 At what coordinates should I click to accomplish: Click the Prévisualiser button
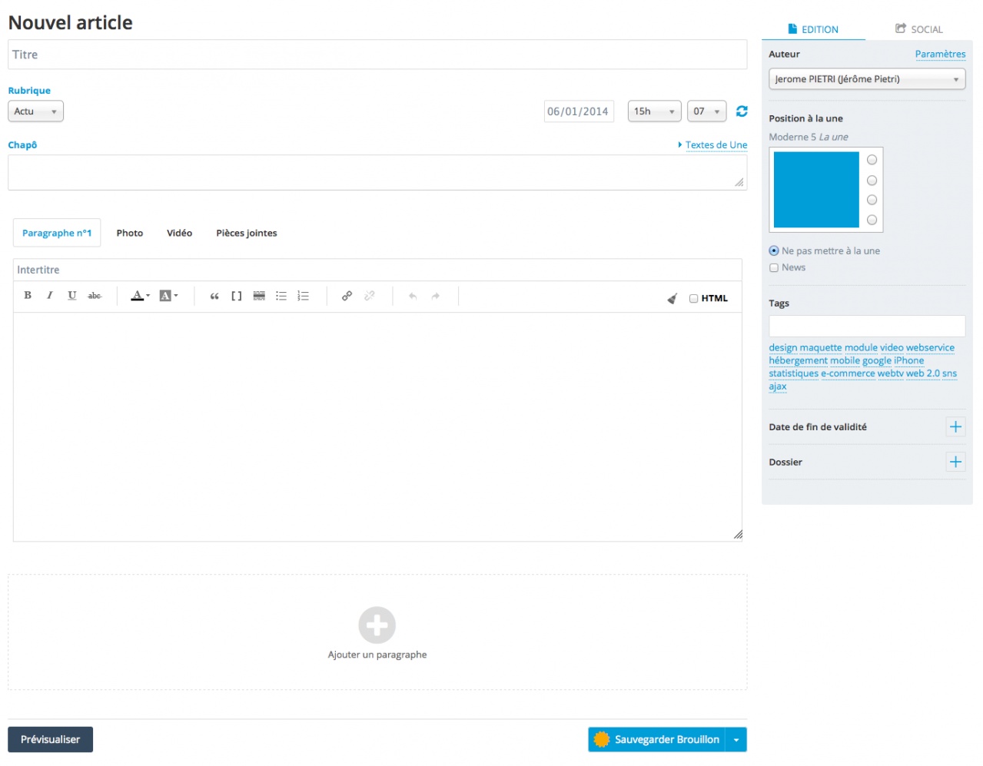coord(50,740)
